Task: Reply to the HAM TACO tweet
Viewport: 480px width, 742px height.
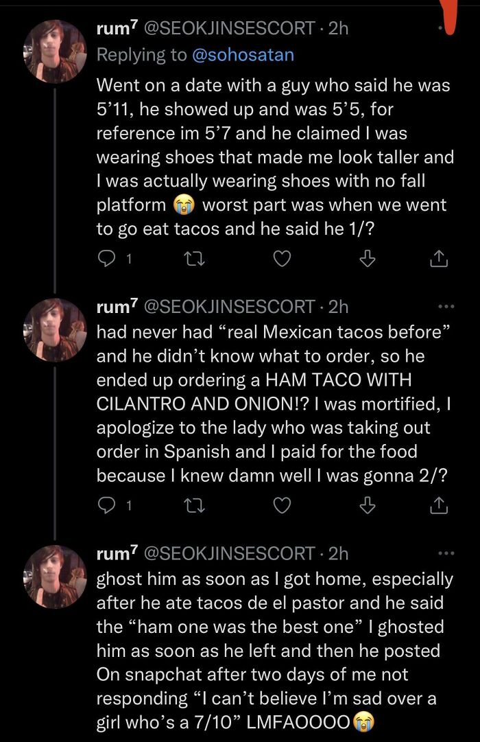Action: coord(106,505)
